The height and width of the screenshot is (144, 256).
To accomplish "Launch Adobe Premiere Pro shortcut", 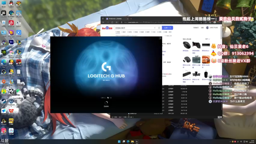I will click(11, 42).
